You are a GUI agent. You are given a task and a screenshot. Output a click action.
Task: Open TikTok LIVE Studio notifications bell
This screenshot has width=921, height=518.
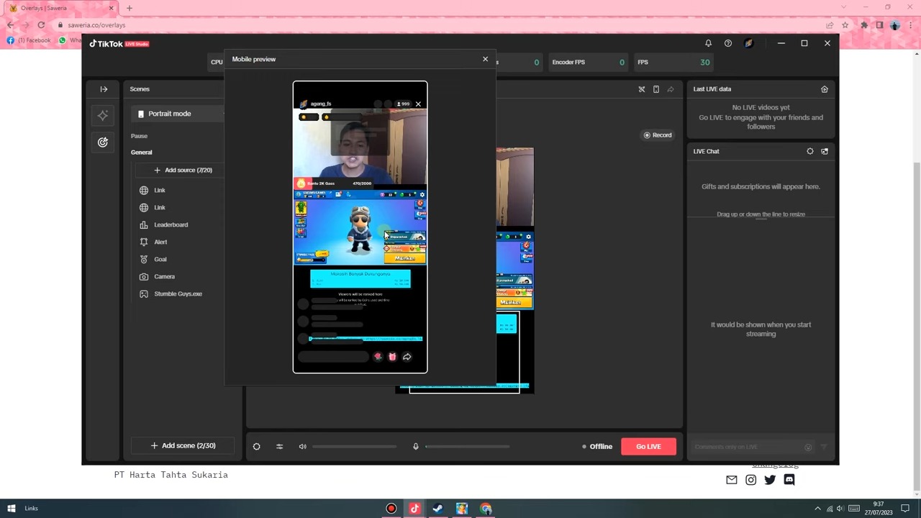coord(708,43)
